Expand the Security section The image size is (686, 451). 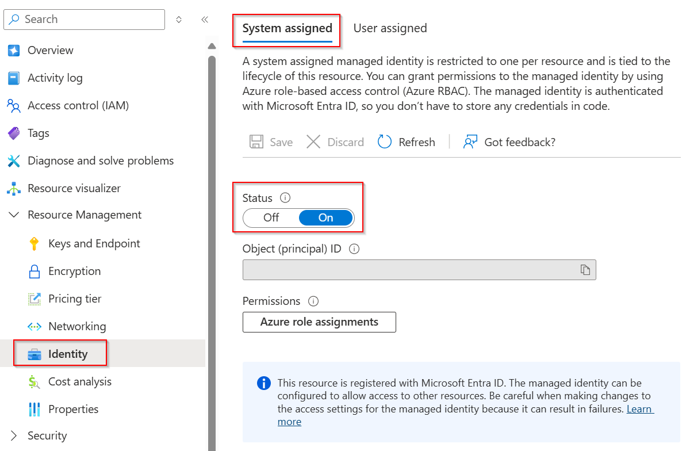[x=14, y=436]
